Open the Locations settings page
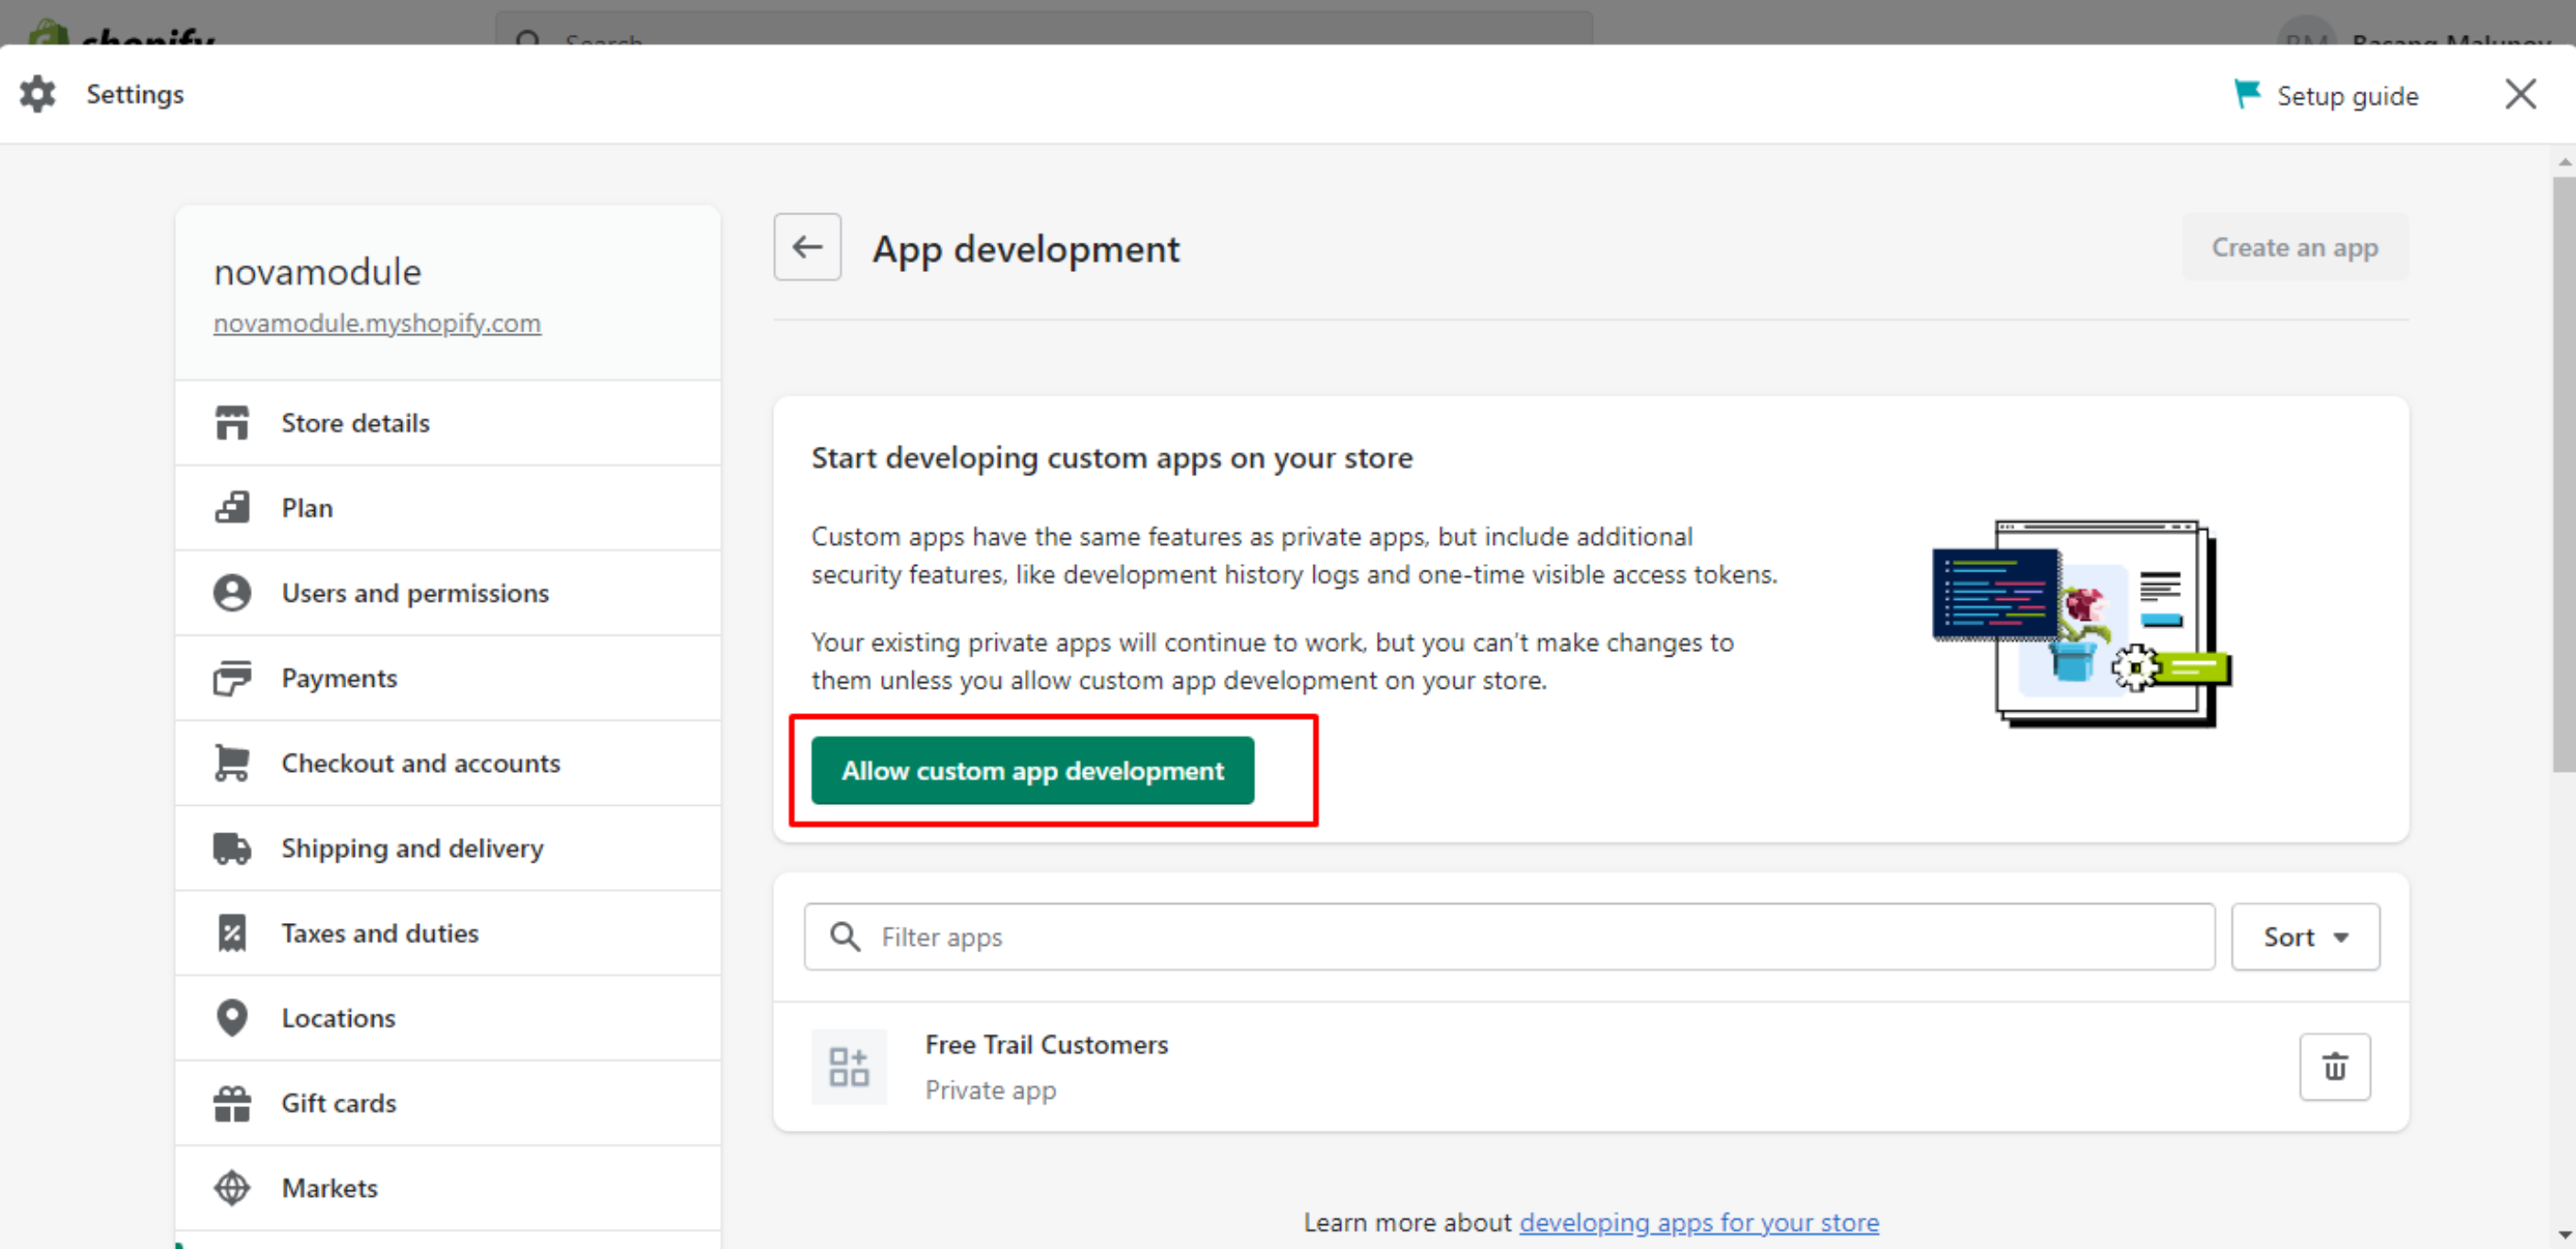 [x=448, y=1018]
